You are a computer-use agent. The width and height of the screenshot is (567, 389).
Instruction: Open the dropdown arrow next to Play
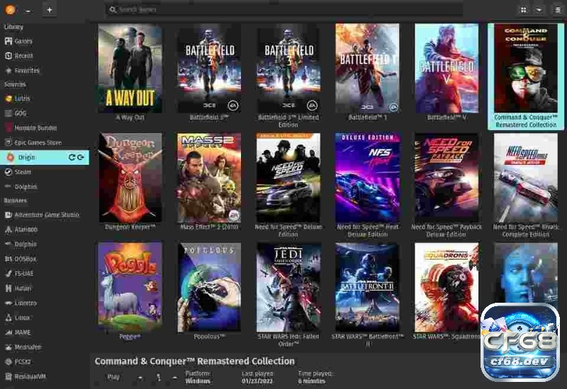(x=140, y=378)
